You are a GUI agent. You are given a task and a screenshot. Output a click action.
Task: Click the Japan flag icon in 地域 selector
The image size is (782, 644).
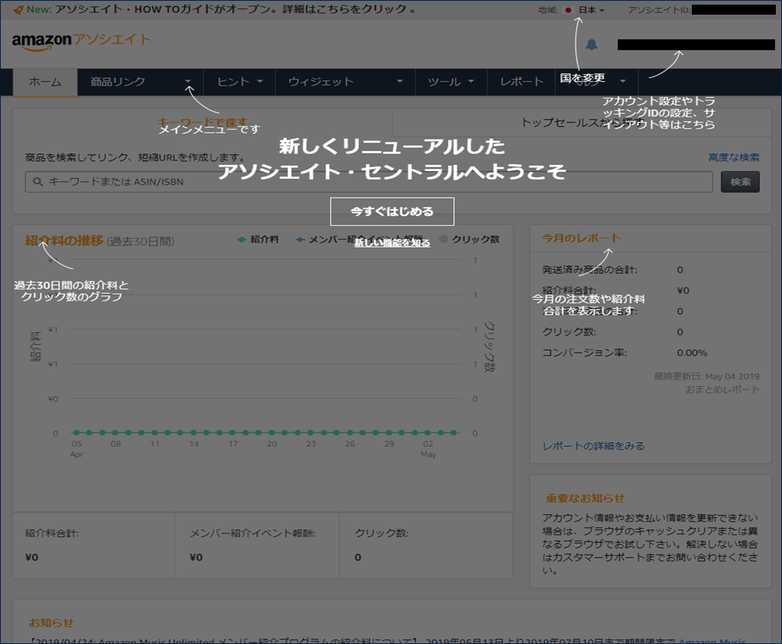click(568, 10)
